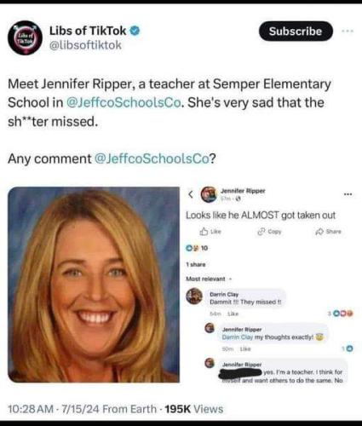Open the tweet's three-dot more menu
The width and height of the screenshot is (362, 426).
(348, 31)
